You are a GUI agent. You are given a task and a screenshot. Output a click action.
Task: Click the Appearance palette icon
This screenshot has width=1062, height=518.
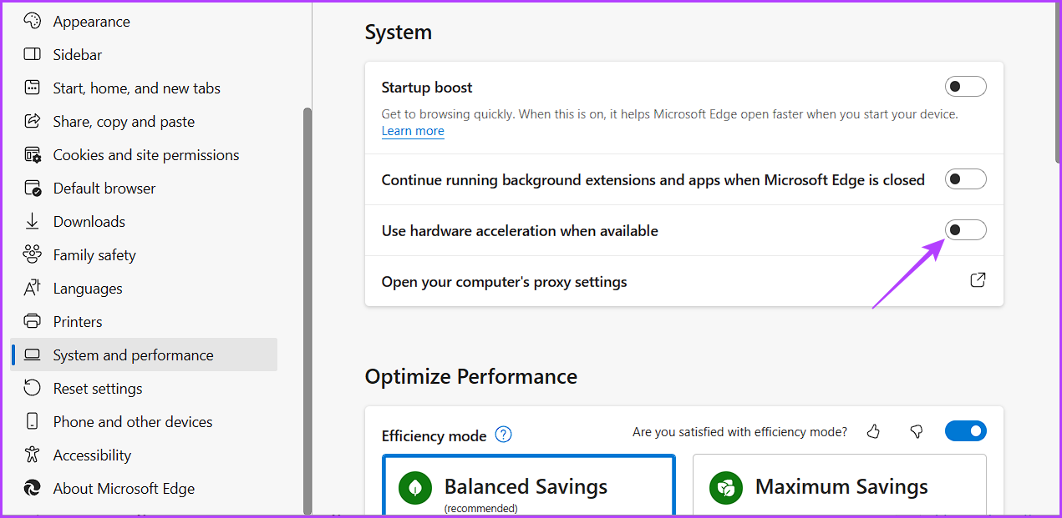click(x=33, y=21)
